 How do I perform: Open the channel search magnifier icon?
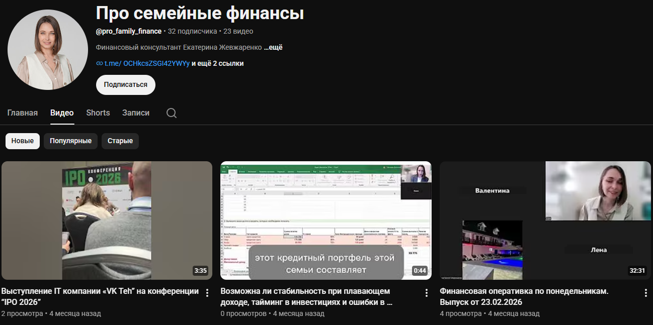click(172, 113)
